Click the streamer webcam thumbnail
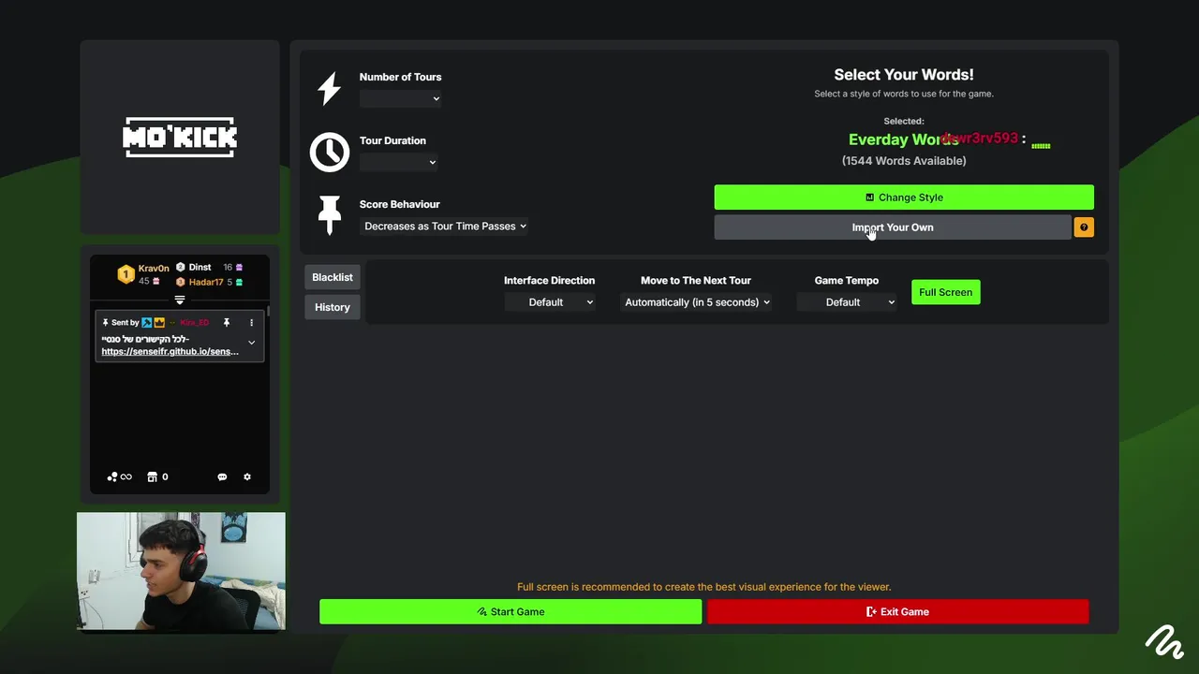 (181, 571)
